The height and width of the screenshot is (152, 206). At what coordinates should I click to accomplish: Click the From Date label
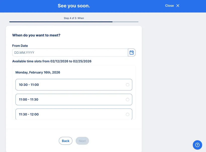point(20,46)
